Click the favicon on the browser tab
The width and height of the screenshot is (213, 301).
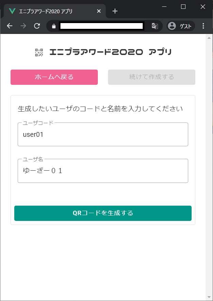(13, 11)
